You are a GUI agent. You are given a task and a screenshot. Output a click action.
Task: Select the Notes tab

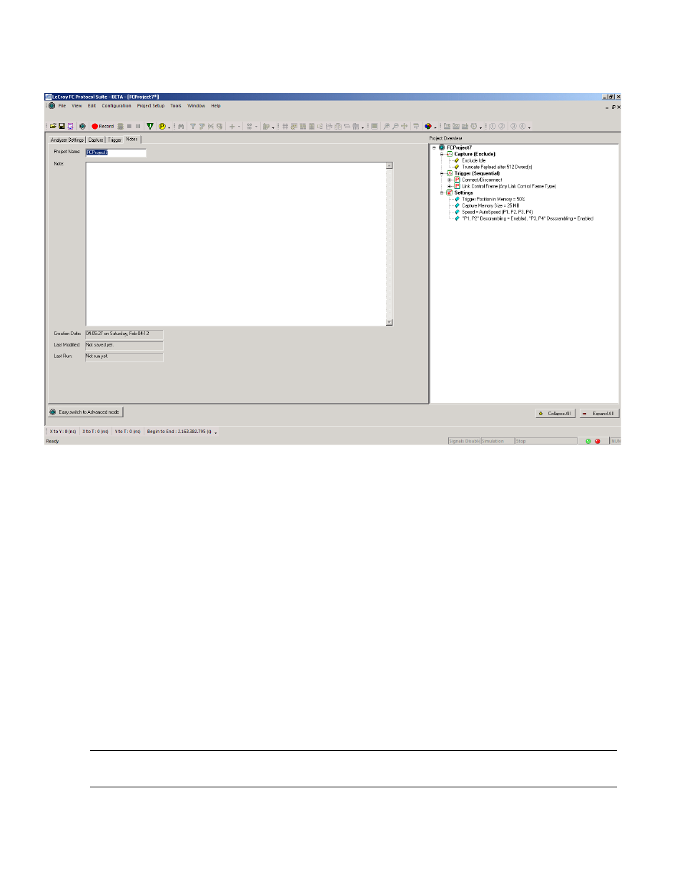[132, 139]
